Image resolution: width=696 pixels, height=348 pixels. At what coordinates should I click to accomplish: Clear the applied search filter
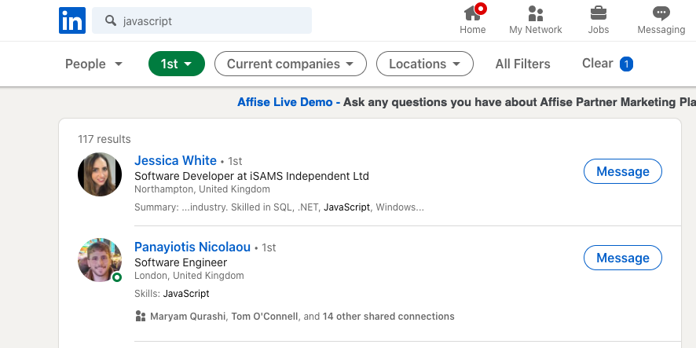click(597, 64)
